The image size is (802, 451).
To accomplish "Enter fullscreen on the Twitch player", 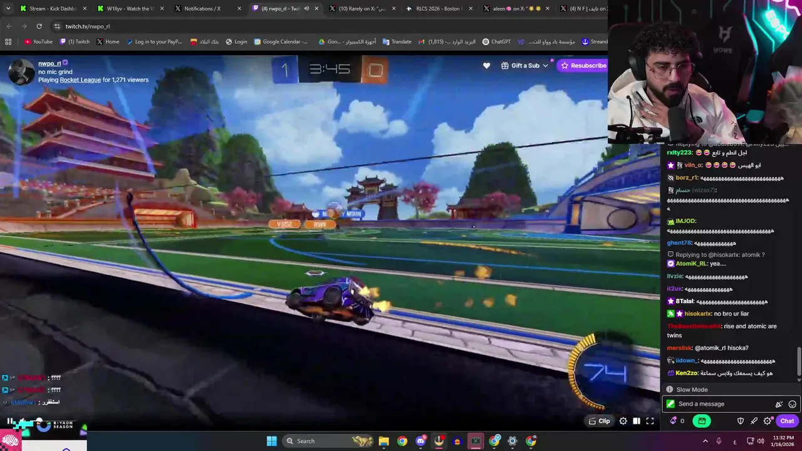I will (x=650, y=421).
